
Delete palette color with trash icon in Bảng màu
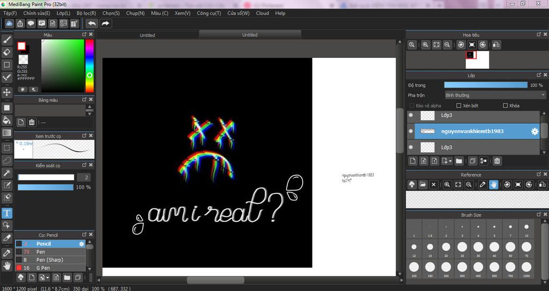(x=32, y=122)
